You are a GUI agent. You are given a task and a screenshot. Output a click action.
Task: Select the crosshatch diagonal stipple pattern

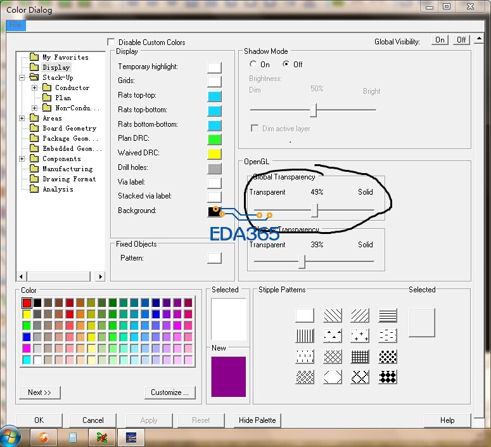[332, 356]
